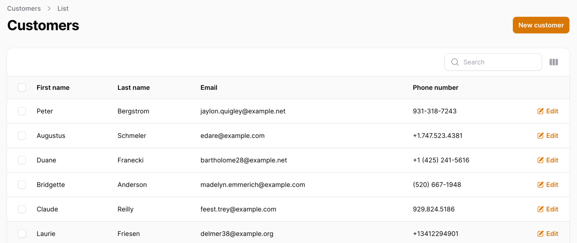Click the edit pencil icon for Bridgette Anderson
The image size is (577, 243).
coord(540,185)
